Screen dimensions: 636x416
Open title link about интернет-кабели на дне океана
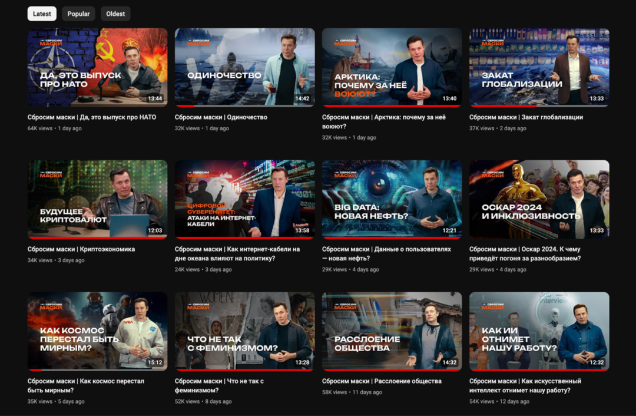tap(237, 253)
